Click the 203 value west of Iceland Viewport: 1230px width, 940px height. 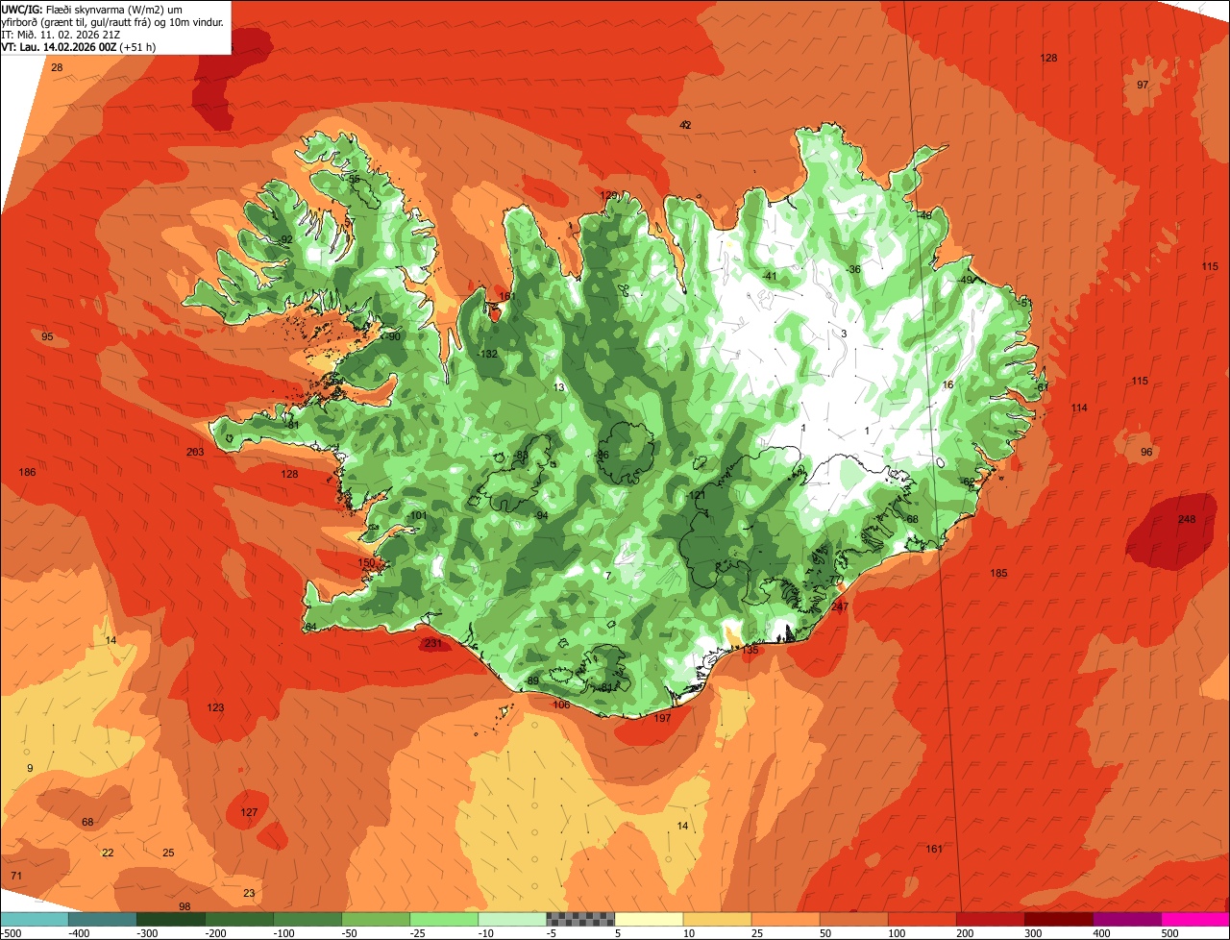pyautogui.click(x=195, y=452)
